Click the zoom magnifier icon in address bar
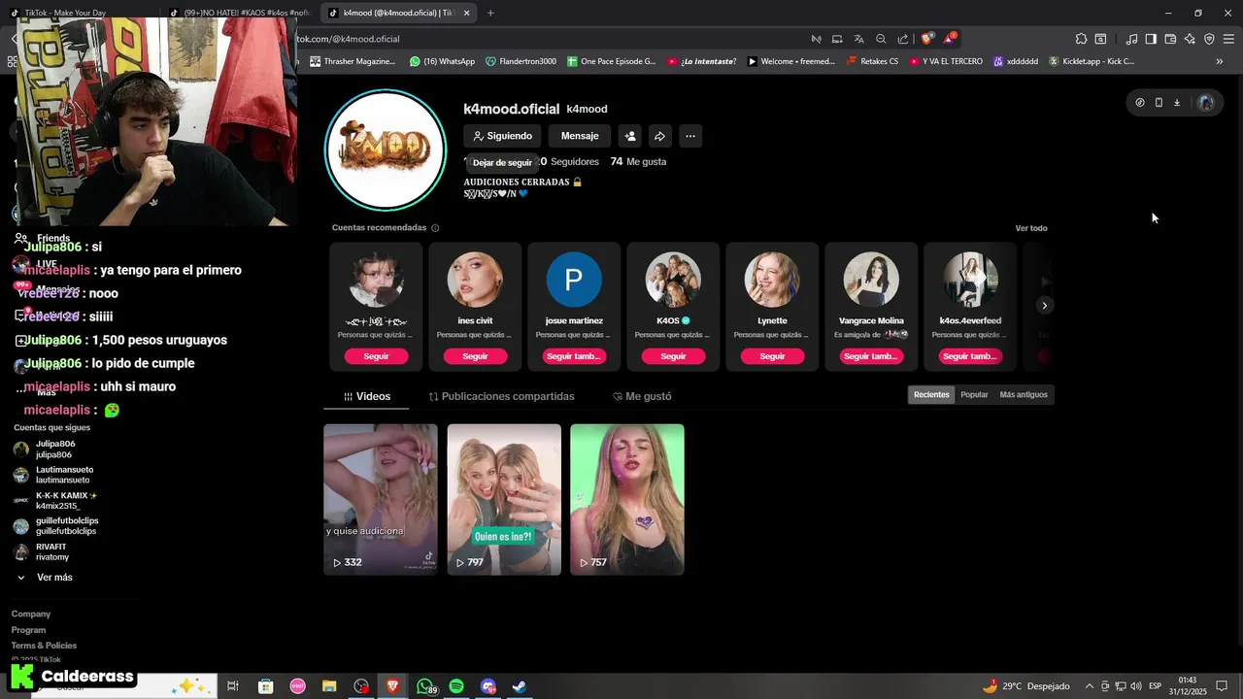The width and height of the screenshot is (1243, 699). point(881,39)
